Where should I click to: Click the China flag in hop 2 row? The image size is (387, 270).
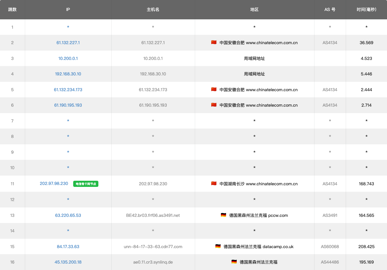(x=214, y=43)
